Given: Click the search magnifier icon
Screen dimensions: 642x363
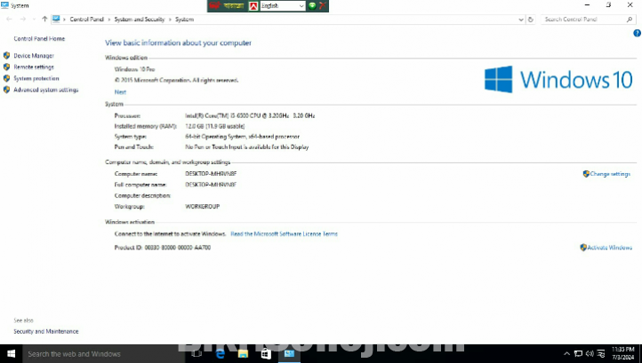Looking at the screenshot, I should pos(630,20).
